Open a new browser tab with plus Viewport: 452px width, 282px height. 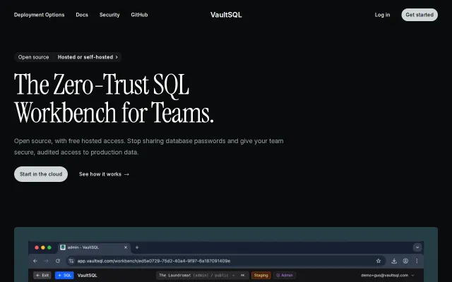point(137,247)
